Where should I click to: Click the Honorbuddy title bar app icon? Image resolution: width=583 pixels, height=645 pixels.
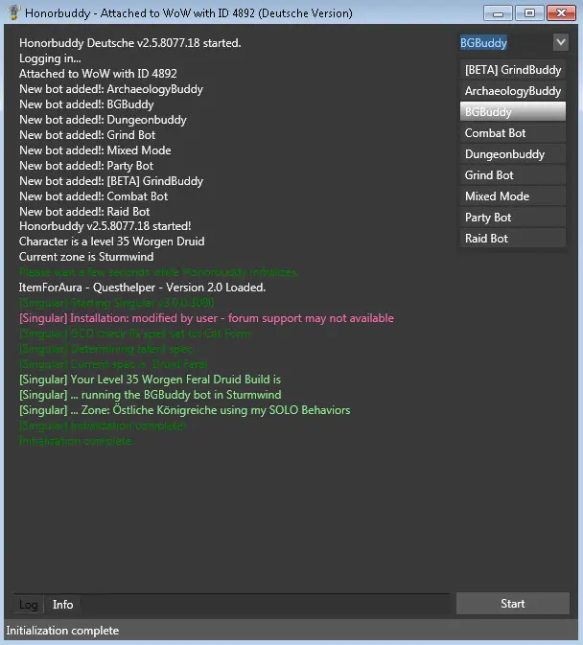tap(12, 13)
